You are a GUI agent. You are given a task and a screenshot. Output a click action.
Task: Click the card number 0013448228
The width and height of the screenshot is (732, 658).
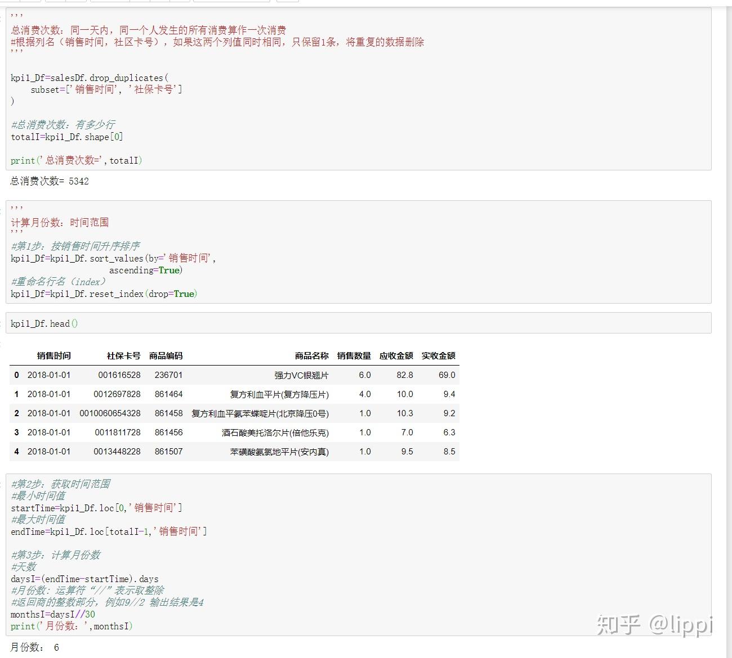(117, 452)
